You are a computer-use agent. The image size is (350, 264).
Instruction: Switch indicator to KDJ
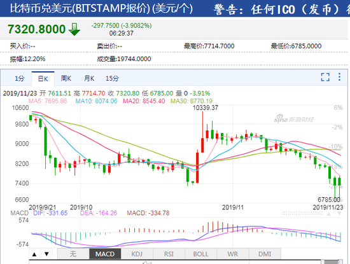137,254
